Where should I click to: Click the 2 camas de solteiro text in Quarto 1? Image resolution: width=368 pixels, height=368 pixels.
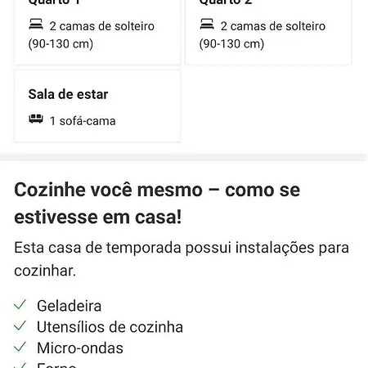(92, 35)
